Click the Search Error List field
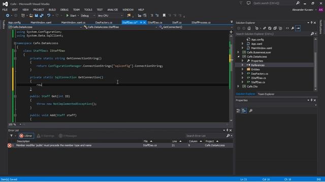 tap(205, 136)
